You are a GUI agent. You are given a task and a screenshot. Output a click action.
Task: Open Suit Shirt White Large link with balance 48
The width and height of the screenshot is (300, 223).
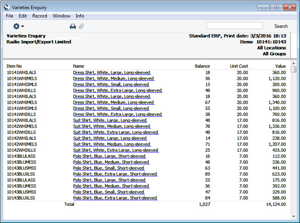(110, 120)
